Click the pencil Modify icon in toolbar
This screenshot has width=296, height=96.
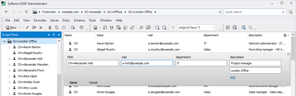[27, 28]
